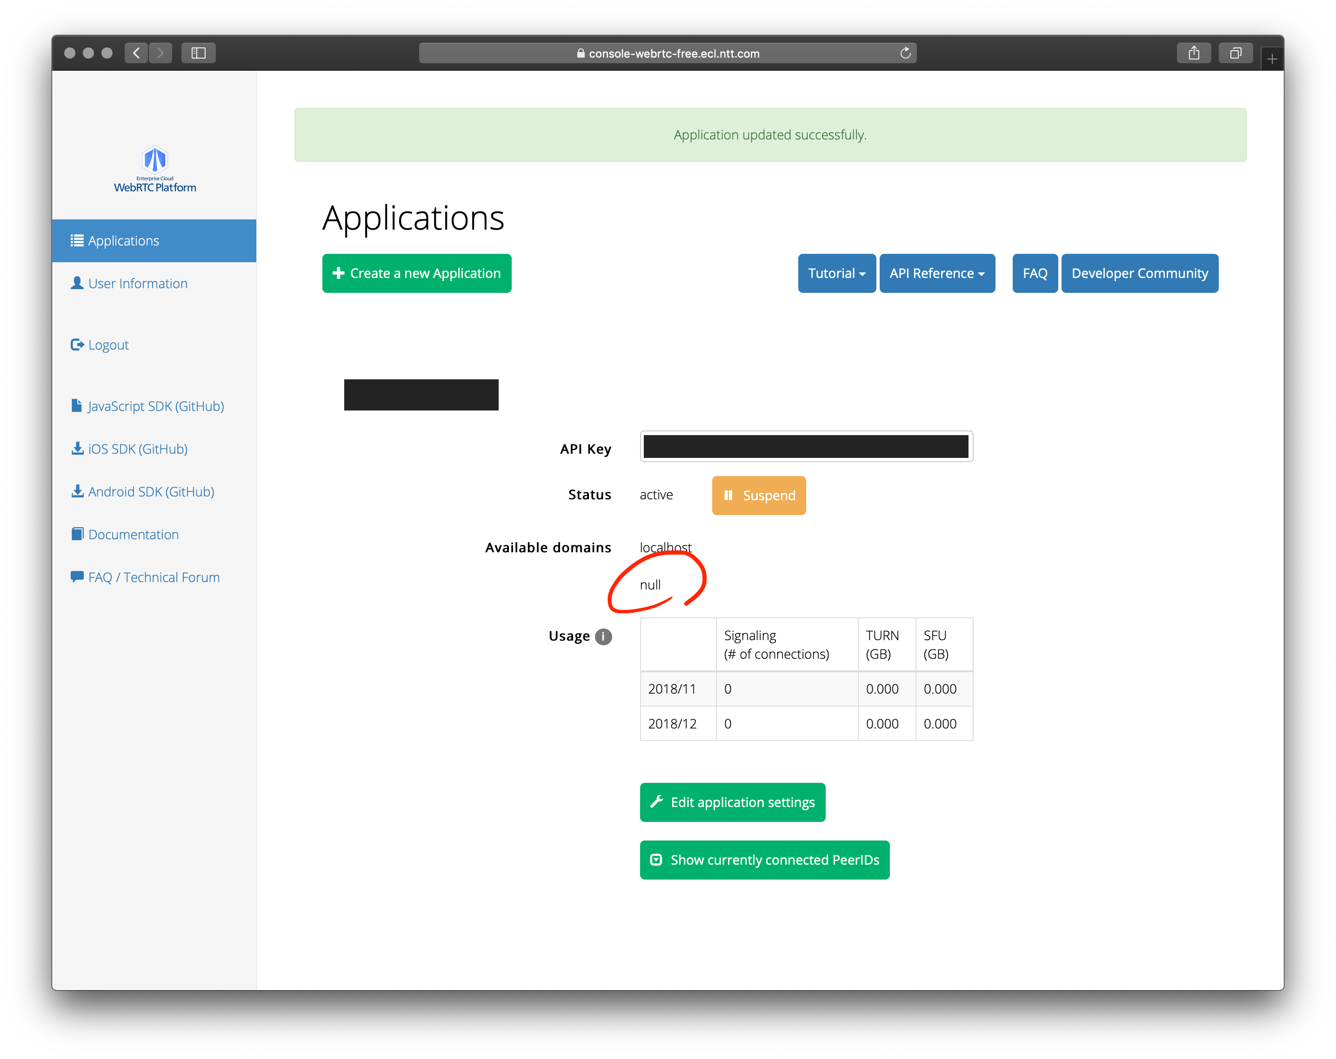Create a new Application
Viewport: 1336px width, 1059px height.
click(417, 273)
